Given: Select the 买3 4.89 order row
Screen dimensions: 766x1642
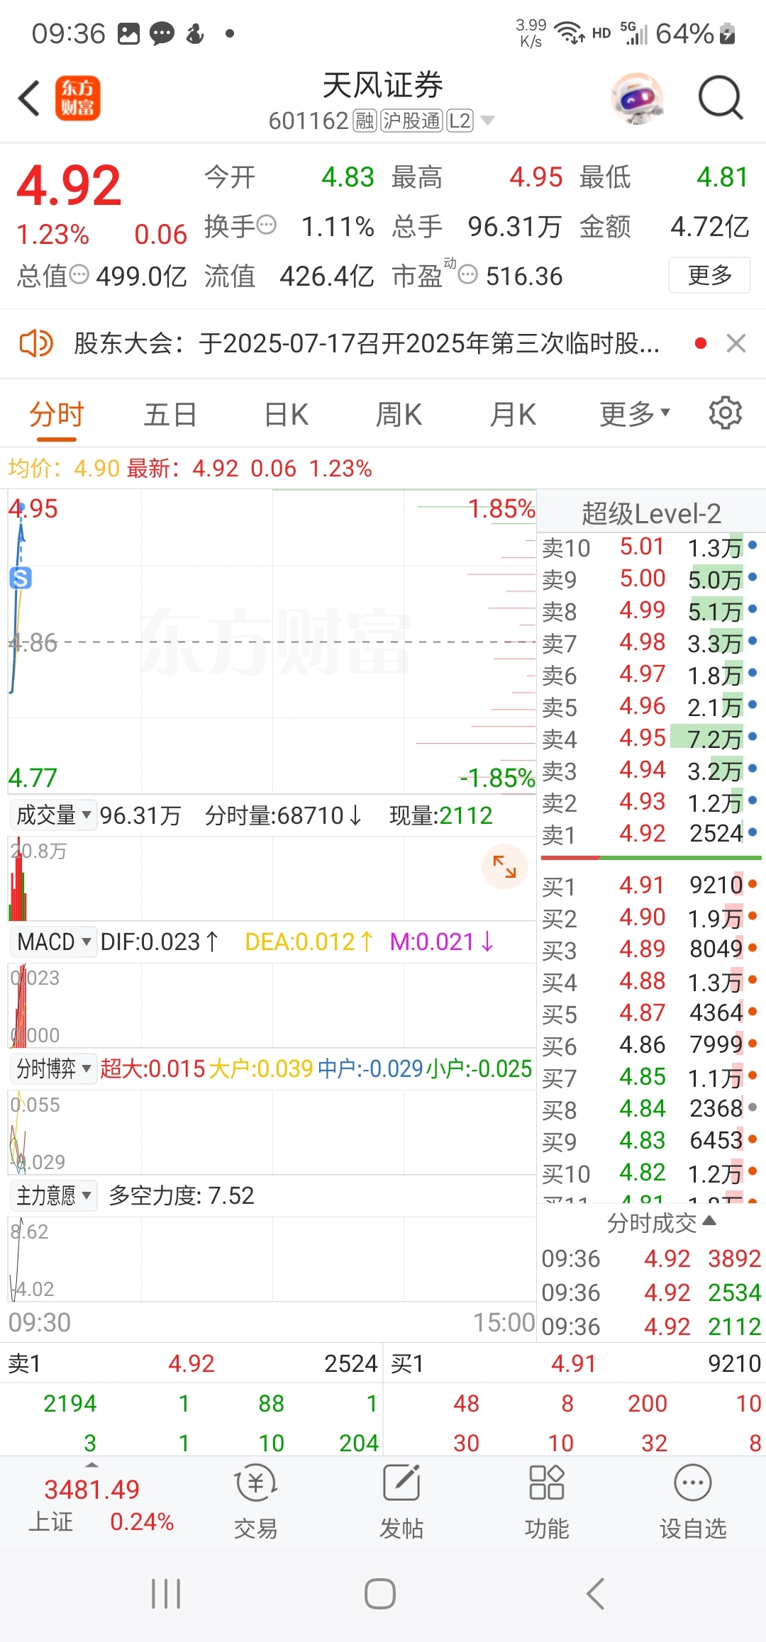Looking at the screenshot, I should tap(650, 950).
